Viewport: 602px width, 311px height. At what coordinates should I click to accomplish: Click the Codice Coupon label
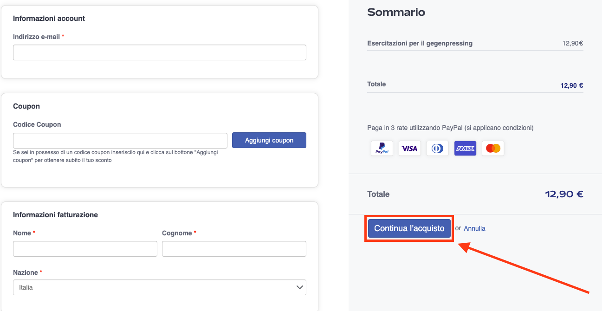pyautogui.click(x=37, y=124)
